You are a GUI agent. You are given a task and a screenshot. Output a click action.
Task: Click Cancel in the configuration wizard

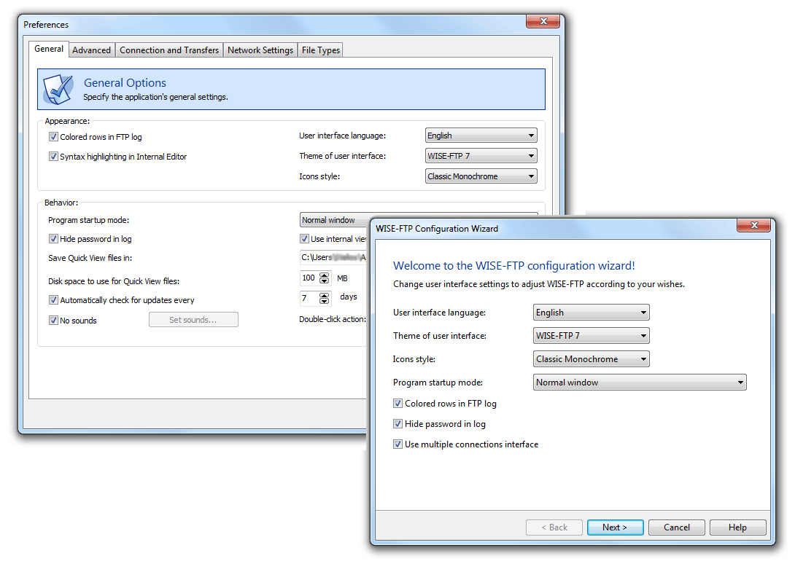tap(676, 527)
